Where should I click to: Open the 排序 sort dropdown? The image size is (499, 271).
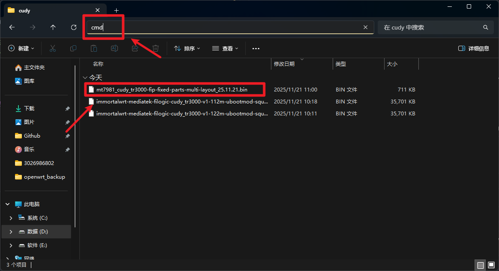(187, 49)
